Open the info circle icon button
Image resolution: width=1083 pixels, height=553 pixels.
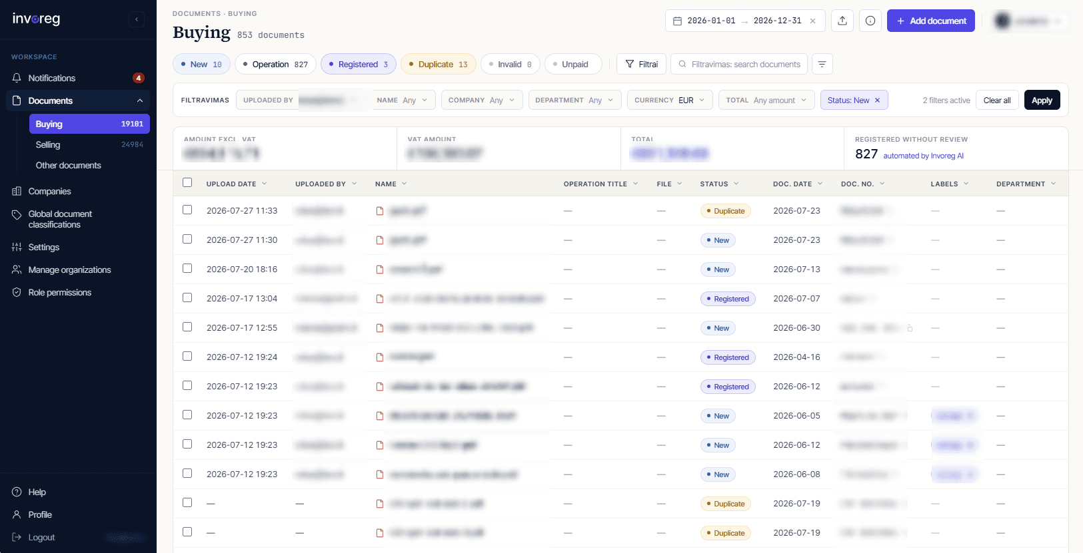click(x=870, y=21)
